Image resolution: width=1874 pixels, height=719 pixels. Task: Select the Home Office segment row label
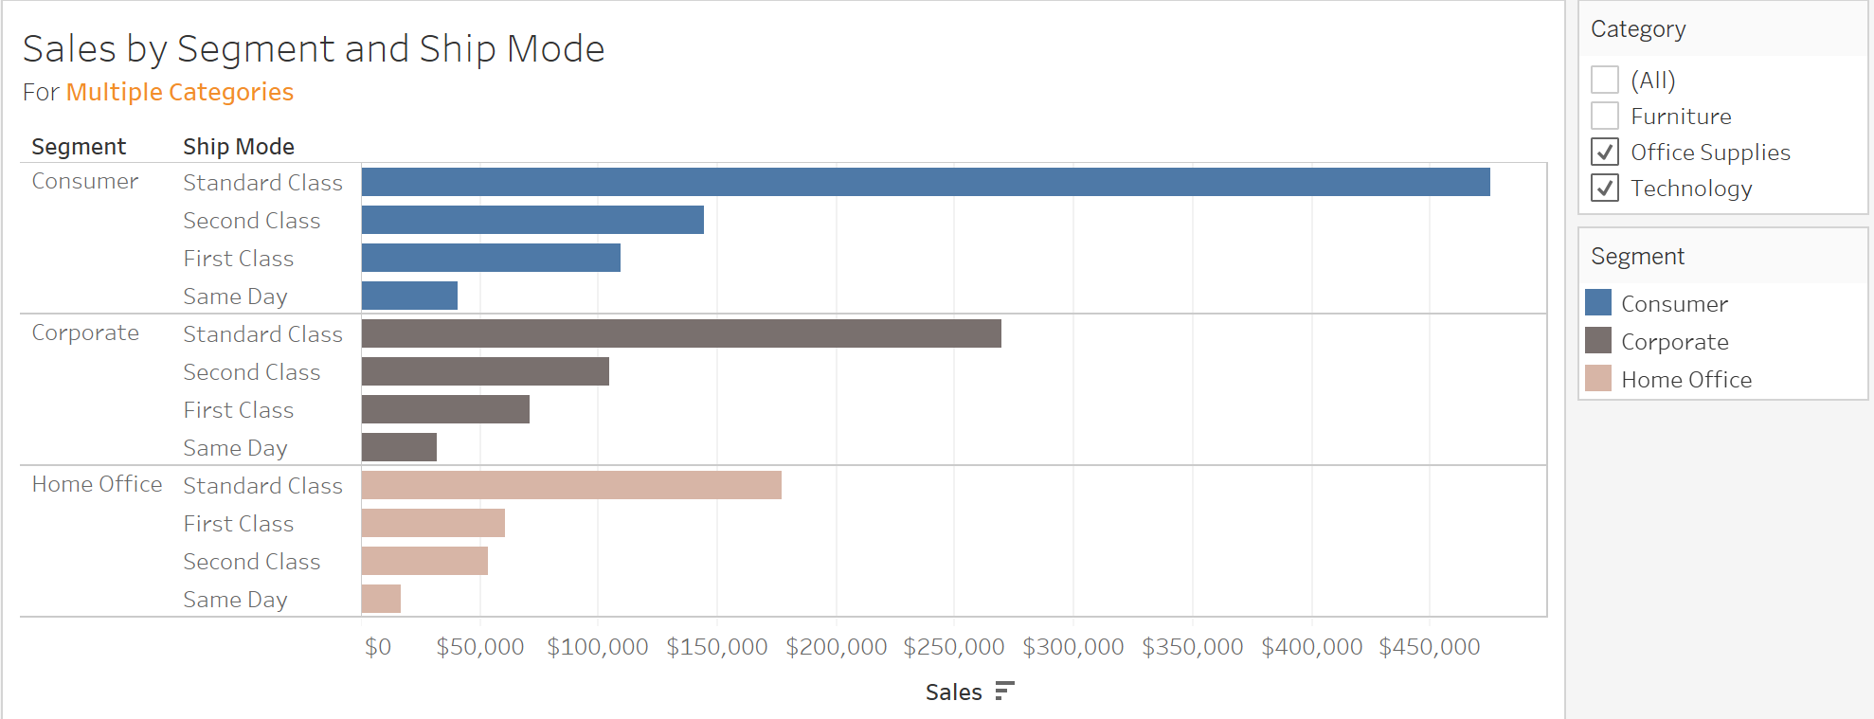[x=97, y=484]
